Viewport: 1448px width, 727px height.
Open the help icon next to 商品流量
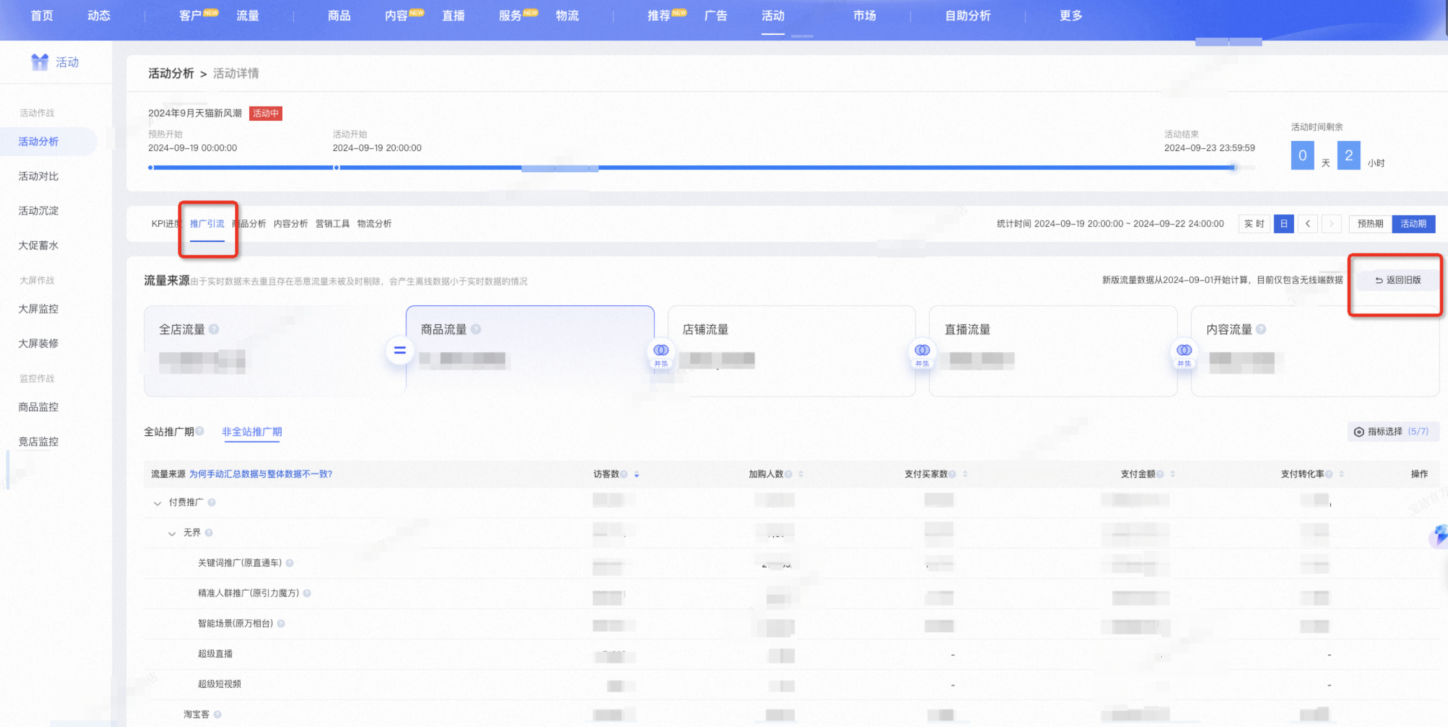point(475,329)
